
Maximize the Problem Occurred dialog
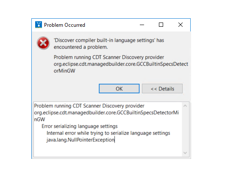(x=161, y=25)
